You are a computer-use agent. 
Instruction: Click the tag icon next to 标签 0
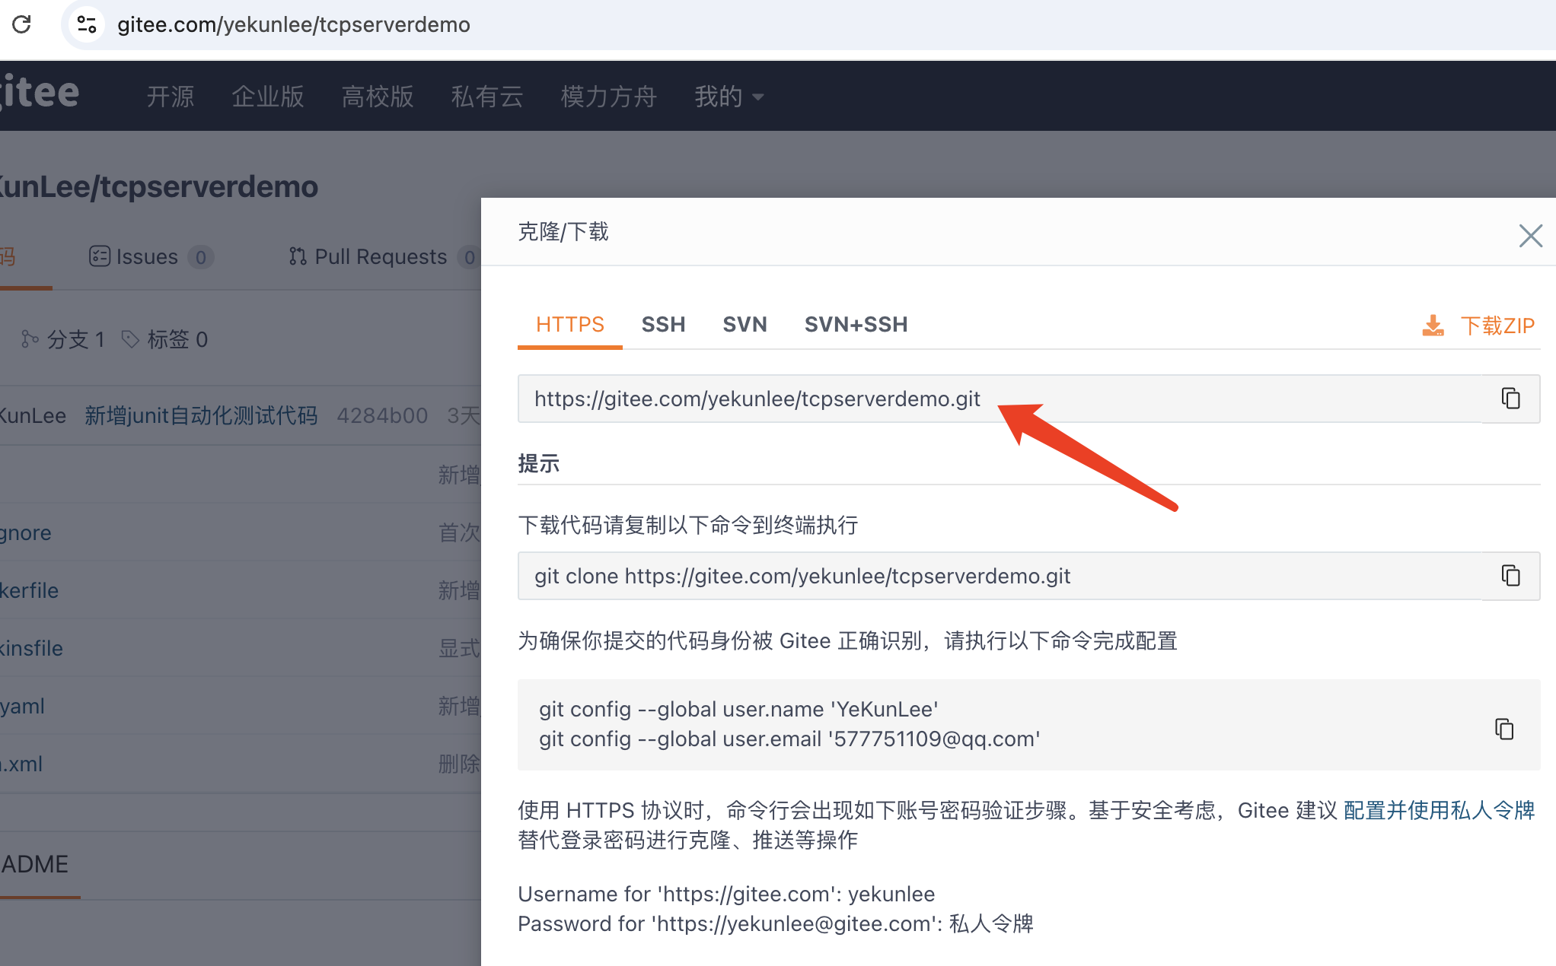pos(130,339)
